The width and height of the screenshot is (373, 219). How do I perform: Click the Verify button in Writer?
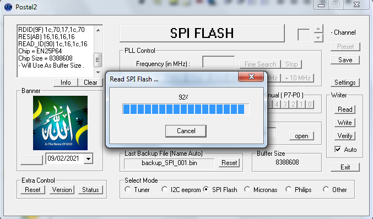click(345, 136)
